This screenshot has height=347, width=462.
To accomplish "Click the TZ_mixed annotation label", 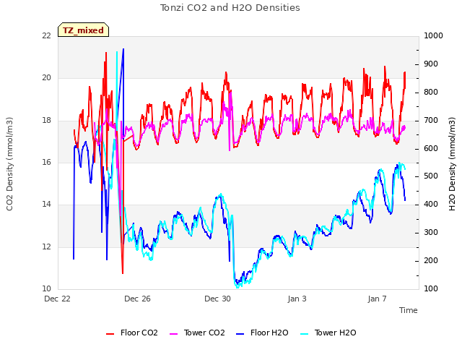I will click(84, 30).
